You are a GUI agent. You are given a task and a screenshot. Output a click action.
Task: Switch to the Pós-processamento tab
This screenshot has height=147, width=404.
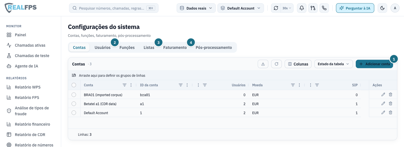coord(214,48)
